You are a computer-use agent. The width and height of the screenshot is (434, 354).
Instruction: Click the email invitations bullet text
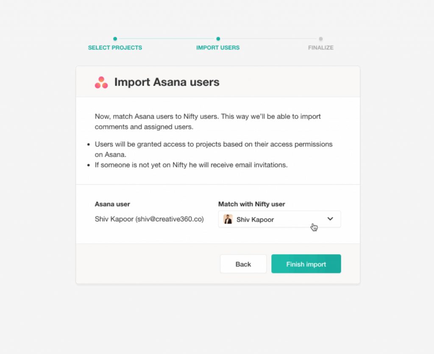(191, 165)
